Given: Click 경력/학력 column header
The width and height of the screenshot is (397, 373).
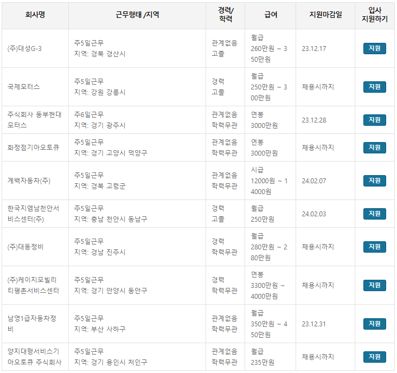Looking at the screenshot, I should pyautogui.click(x=226, y=15).
